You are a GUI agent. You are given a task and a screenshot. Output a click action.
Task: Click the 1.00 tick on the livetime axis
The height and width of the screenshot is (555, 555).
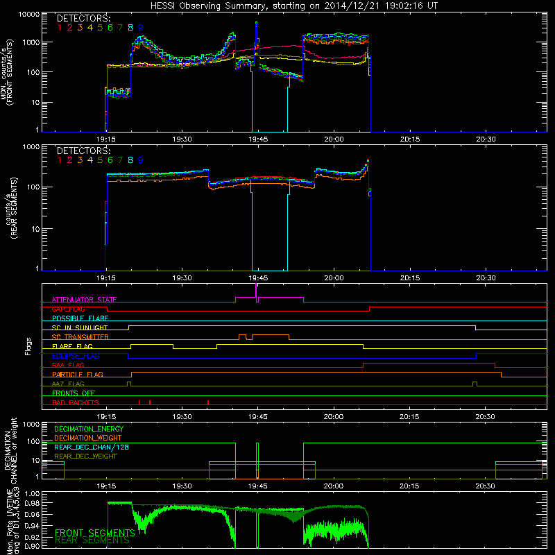[x=33, y=494]
